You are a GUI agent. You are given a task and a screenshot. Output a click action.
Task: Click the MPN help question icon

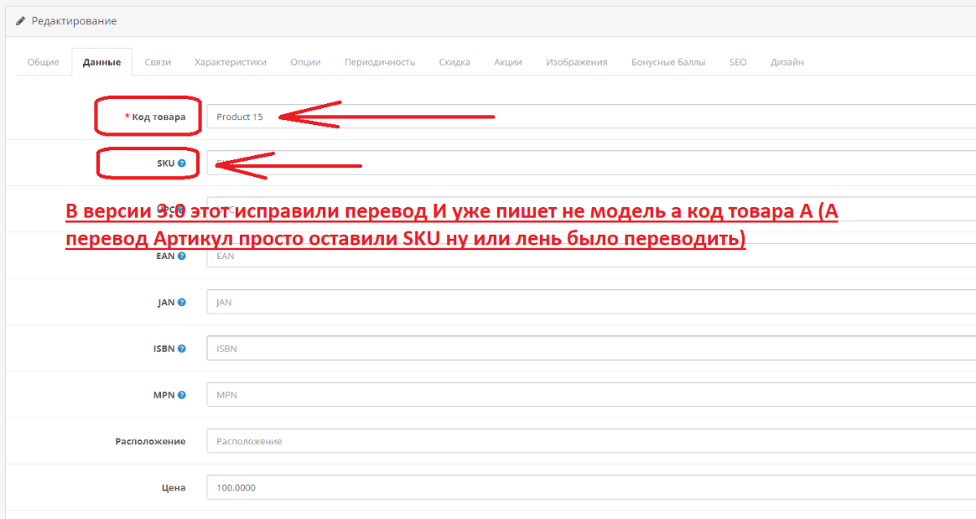coord(181,395)
